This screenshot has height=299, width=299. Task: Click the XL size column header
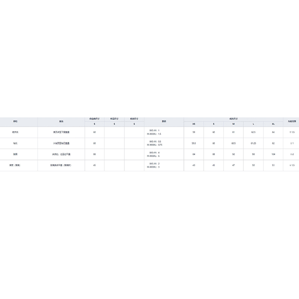click(x=273, y=124)
